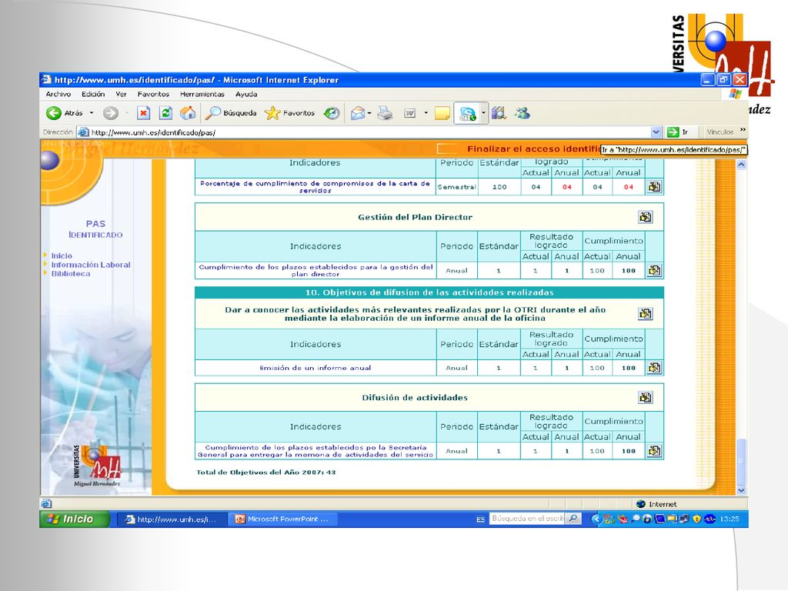
Task: Click the Emisión de un informe anual text
Action: [x=315, y=368]
